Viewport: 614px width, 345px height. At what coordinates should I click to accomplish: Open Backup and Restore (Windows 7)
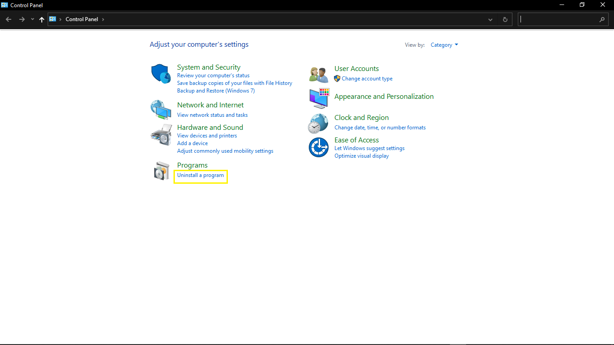coord(216,91)
